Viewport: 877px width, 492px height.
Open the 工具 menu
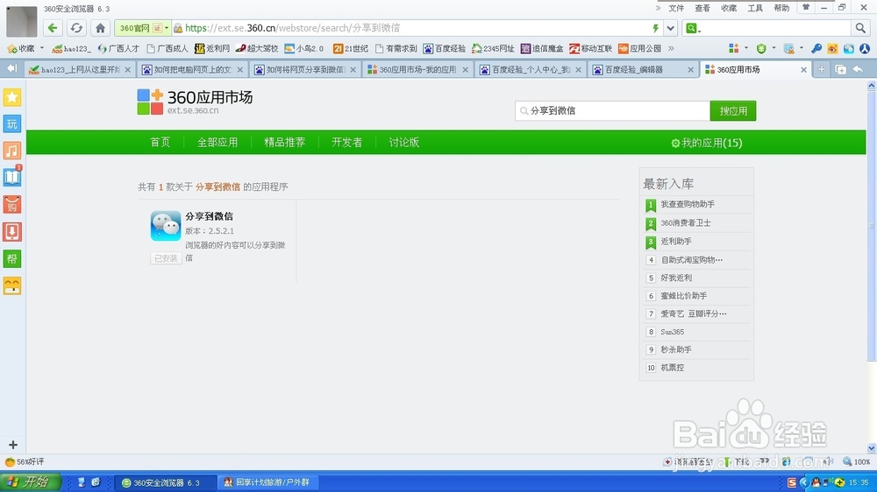(x=755, y=8)
